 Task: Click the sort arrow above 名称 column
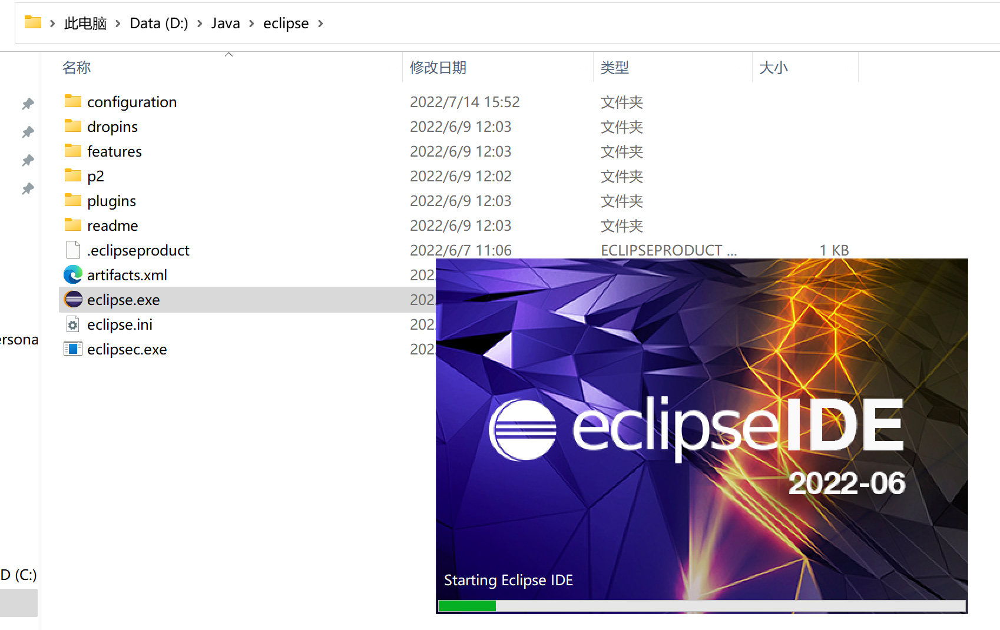click(x=229, y=55)
